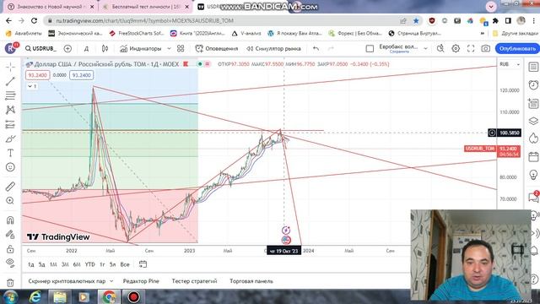Expand the indicators favorites arrow
Viewport: 540px width, 304px height.
click(x=169, y=49)
